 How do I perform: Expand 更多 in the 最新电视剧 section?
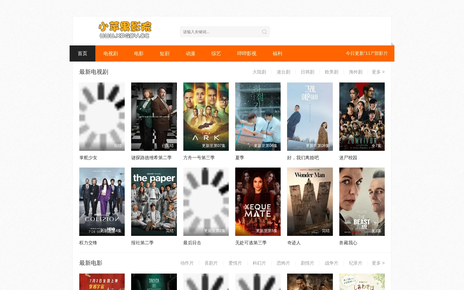point(378,72)
